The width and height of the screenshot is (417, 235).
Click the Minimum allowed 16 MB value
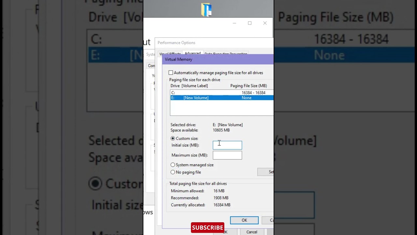219,191
